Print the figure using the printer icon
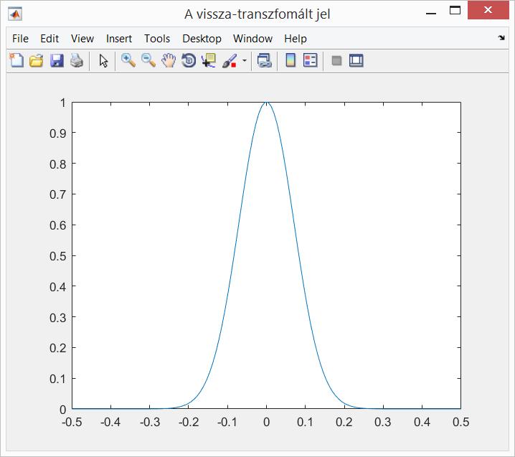The height and width of the screenshot is (457, 515). pos(77,61)
